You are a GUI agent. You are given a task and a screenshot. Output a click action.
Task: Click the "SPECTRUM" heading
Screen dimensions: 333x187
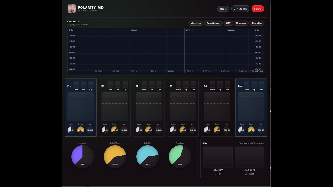tap(73, 22)
